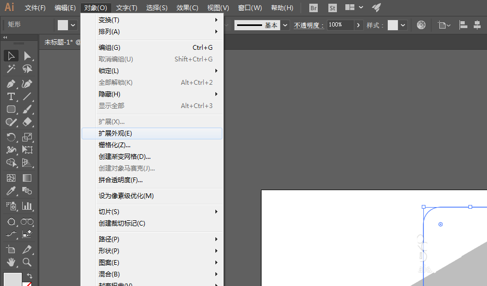Screen dimensions: 487x286
Task: Select the Line Segment tool
Action: [x=27, y=96]
